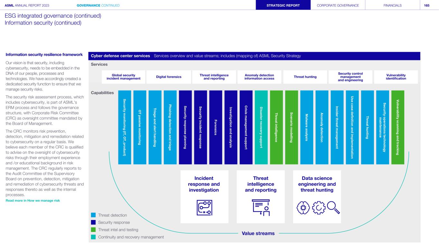Select the Threat intel and testing swatch

pos(93,230)
